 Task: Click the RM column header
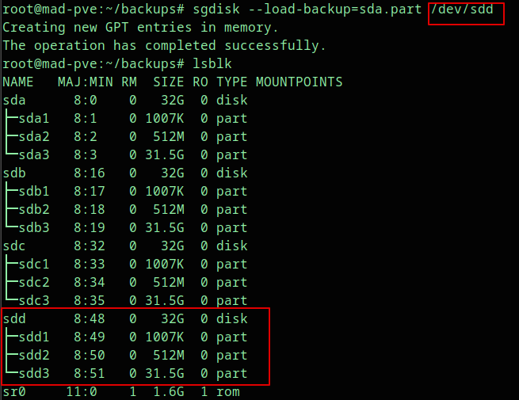pos(129,82)
